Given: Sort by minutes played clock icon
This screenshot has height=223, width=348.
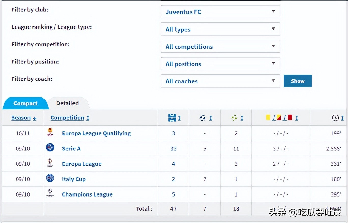Looking at the screenshot, I should 336,118.
